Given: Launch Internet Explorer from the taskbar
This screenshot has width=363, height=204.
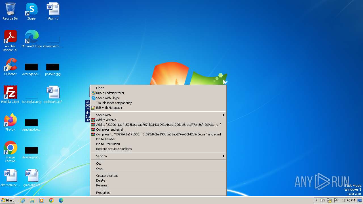Looking at the screenshot, I should [22, 200].
